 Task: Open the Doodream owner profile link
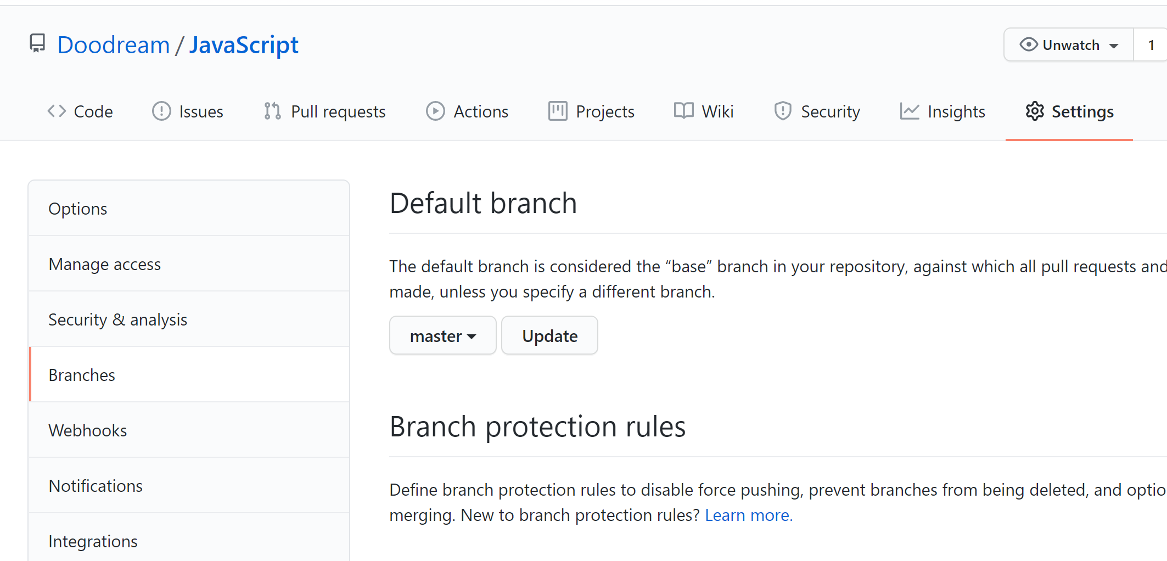(114, 45)
